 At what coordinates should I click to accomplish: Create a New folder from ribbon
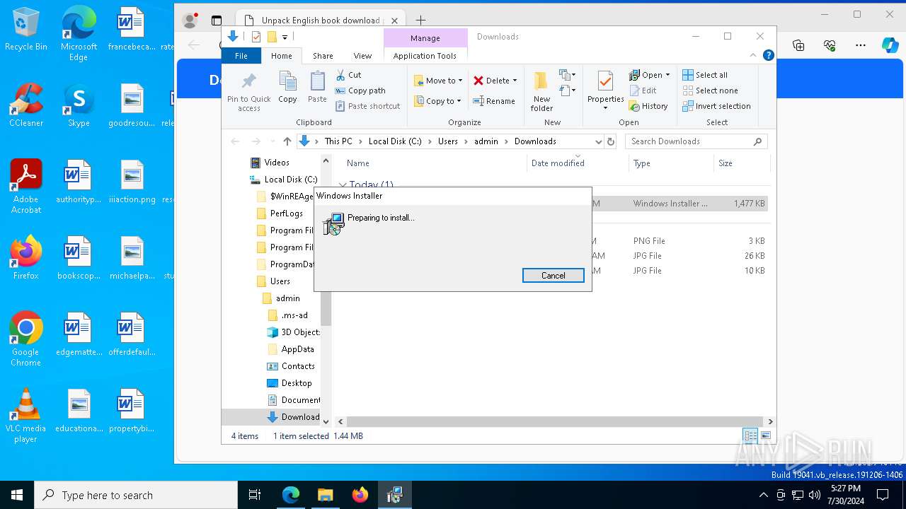tap(541, 92)
